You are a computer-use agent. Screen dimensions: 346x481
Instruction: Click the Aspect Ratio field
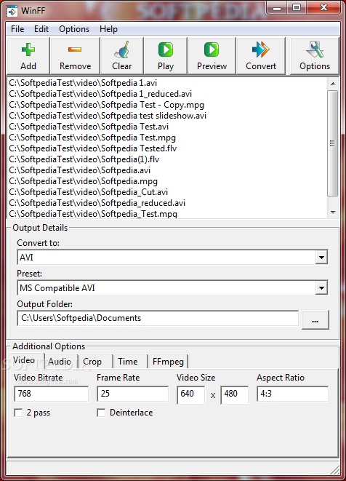pyautogui.click(x=292, y=394)
